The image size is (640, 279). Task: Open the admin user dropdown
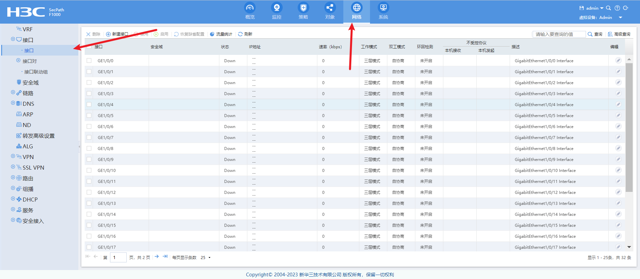click(595, 8)
